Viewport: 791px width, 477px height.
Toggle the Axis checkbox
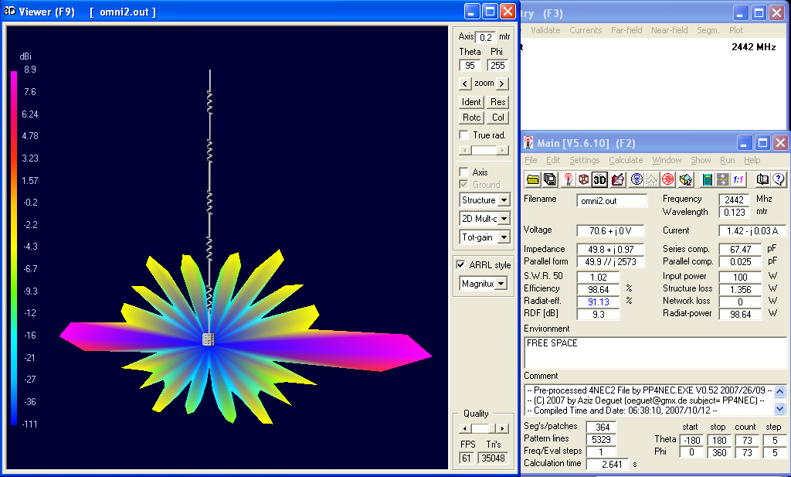463,172
